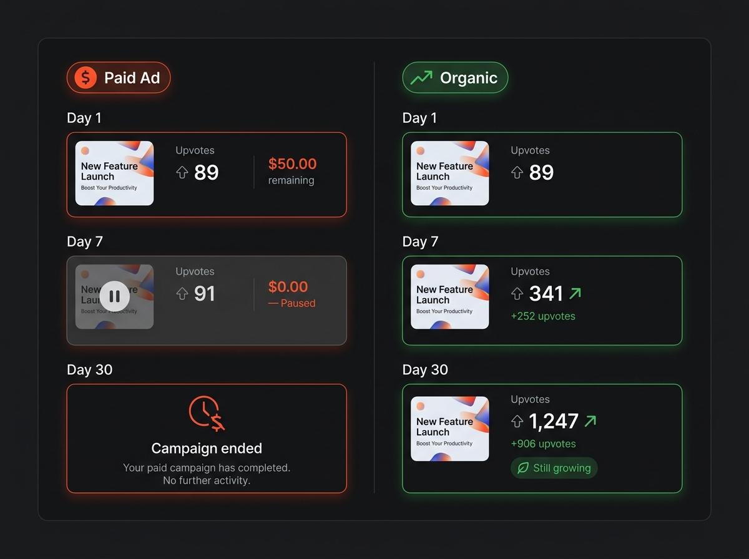
Task: Click the Day 1 label under Paid Ad
Action: click(x=84, y=118)
